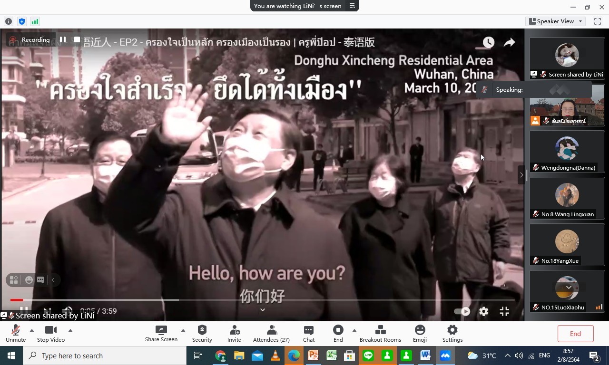This screenshot has width=609, height=365.
Task: Open the Emoji reactions picker
Action: (420, 334)
